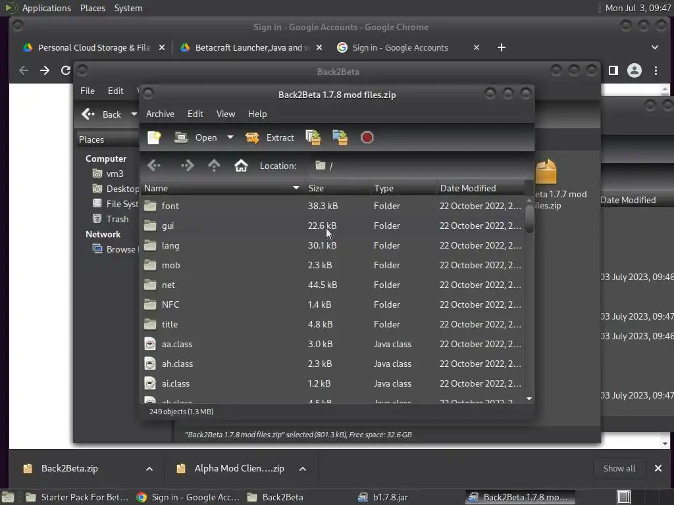Select the lang folder icon
Image resolution: width=674 pixels, height=505 pixels.
(x=150, y=246)
